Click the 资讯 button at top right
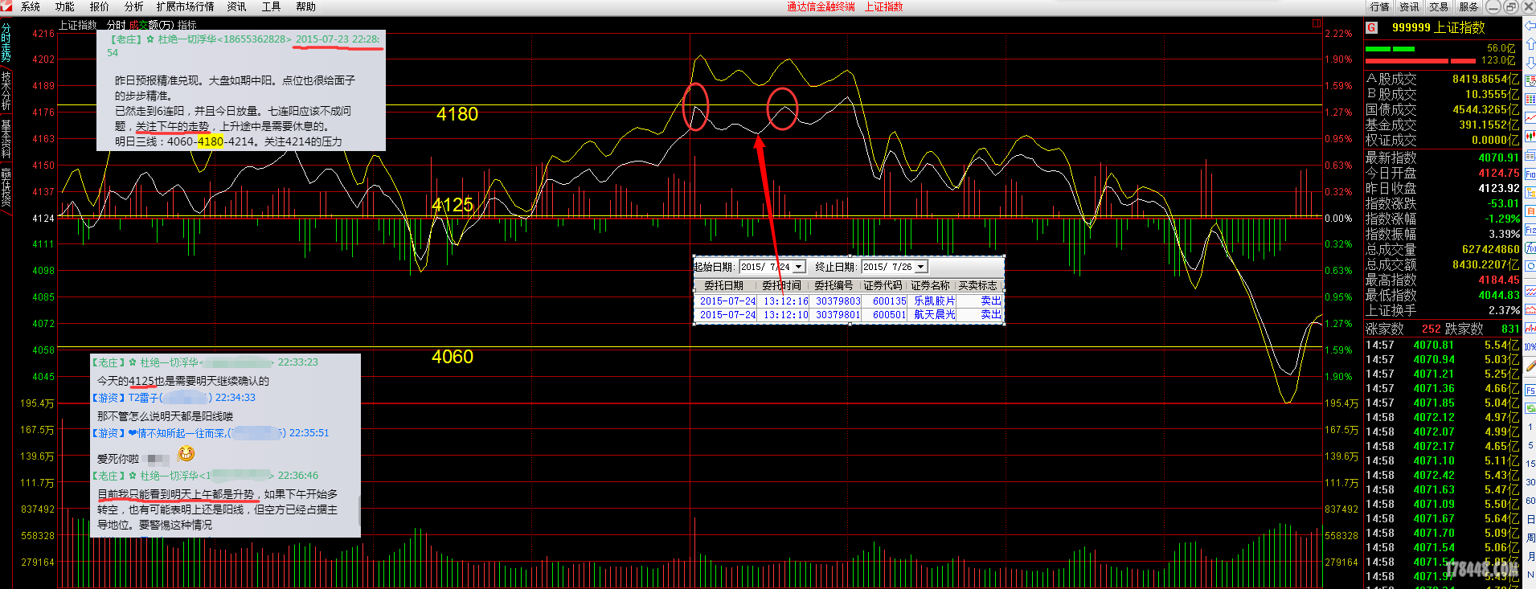 (x=1410, y=6)
